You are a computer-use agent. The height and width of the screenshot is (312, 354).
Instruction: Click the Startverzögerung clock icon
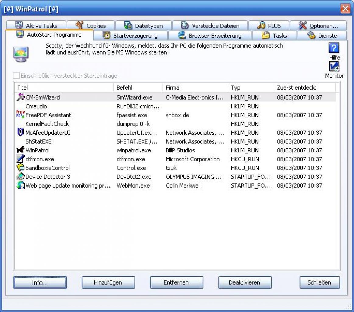pyautogui.click(x=106, y=35)
